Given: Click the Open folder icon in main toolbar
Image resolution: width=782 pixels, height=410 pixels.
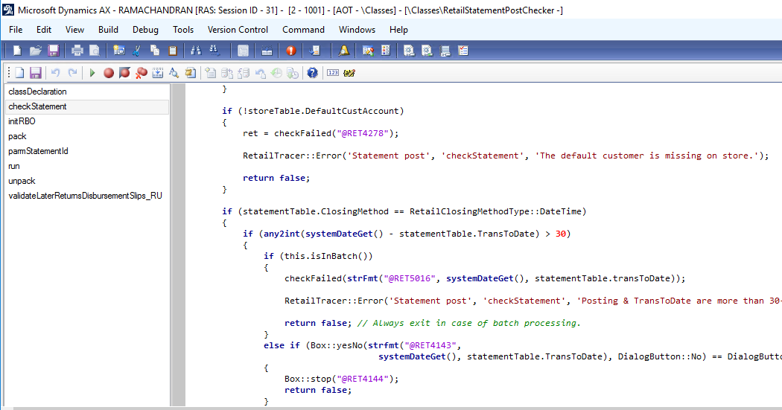Looking at the screenshot, I should pyautogui.click(x=36, y=51).
